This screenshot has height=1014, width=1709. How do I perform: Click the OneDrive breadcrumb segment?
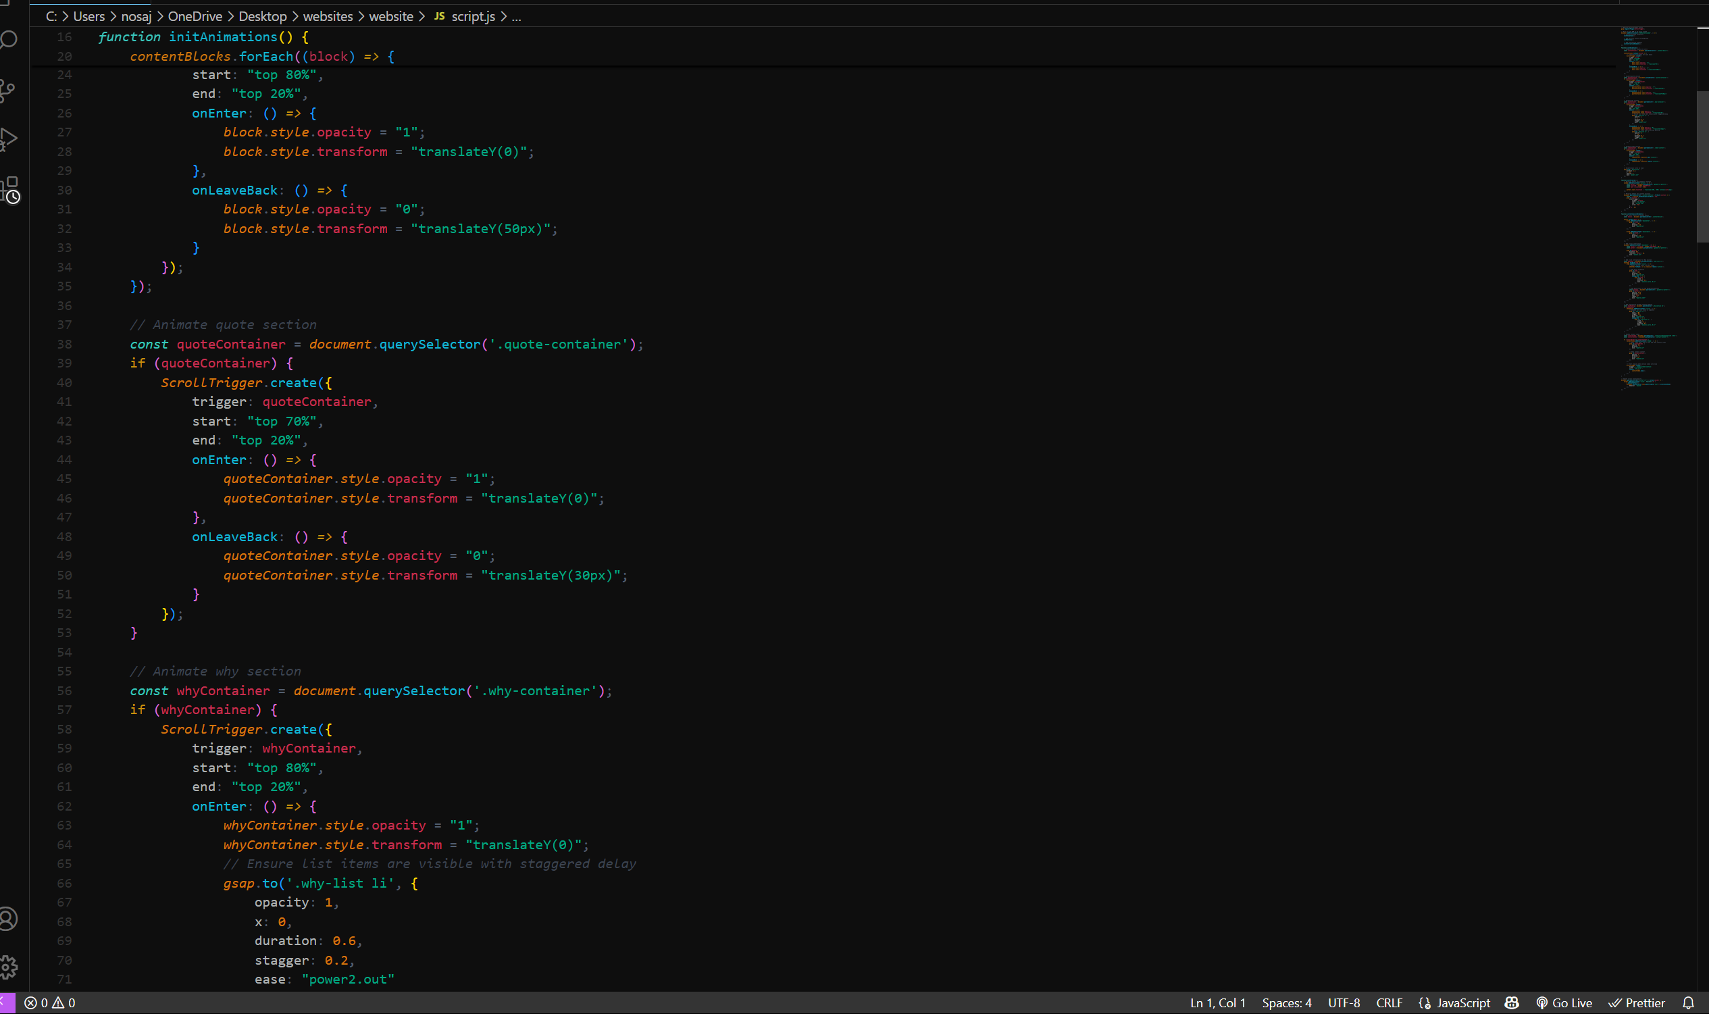coord(195,16)
